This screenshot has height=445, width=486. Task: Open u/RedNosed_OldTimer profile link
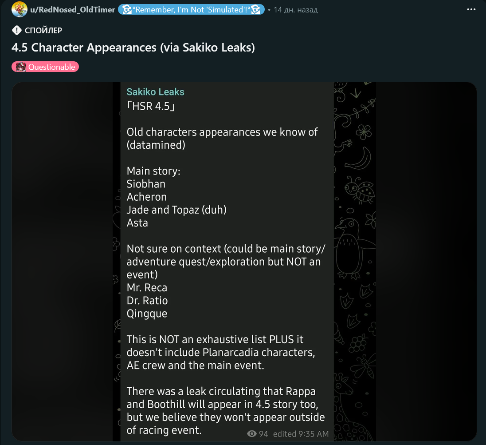(73, 10)
